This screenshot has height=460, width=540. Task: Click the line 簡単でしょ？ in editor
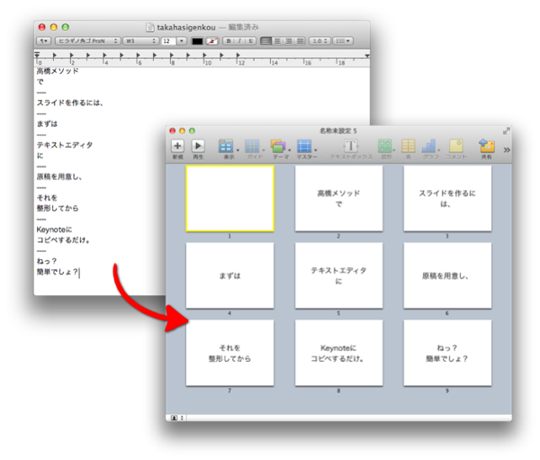[x=58, y=272]
